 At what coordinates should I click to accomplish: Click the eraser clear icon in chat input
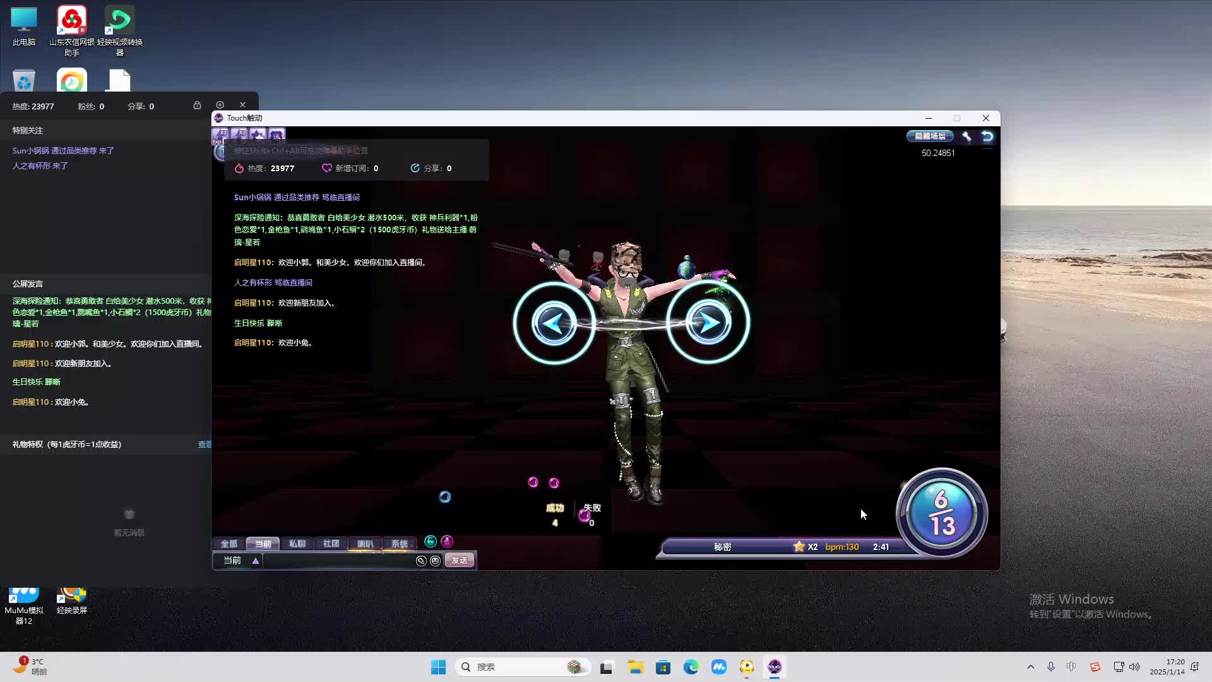(x=421, y=561)
